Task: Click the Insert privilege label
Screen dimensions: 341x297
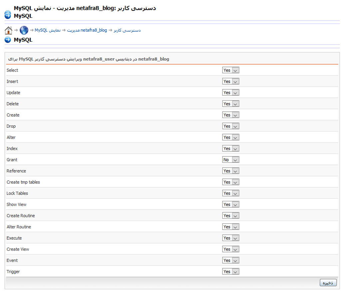Action: pos(12,81)
